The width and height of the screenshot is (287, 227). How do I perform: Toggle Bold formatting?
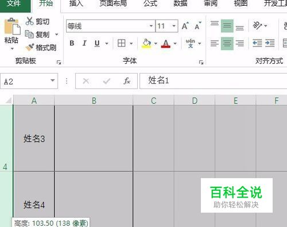tap(72, 43)
